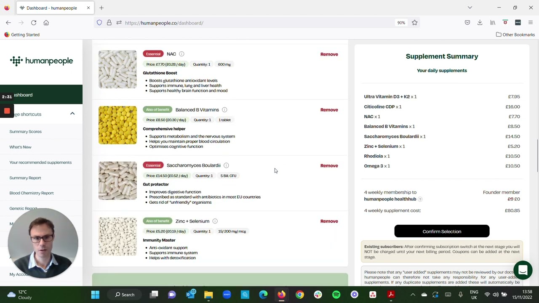Remove Balanced B Vitamins
Viewport: 539px width, 303px height.
[329, 110]
